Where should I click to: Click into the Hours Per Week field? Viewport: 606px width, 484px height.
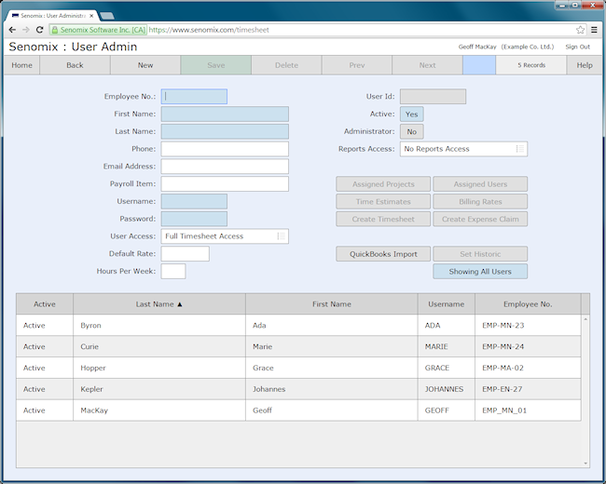(x=173, y=272)
